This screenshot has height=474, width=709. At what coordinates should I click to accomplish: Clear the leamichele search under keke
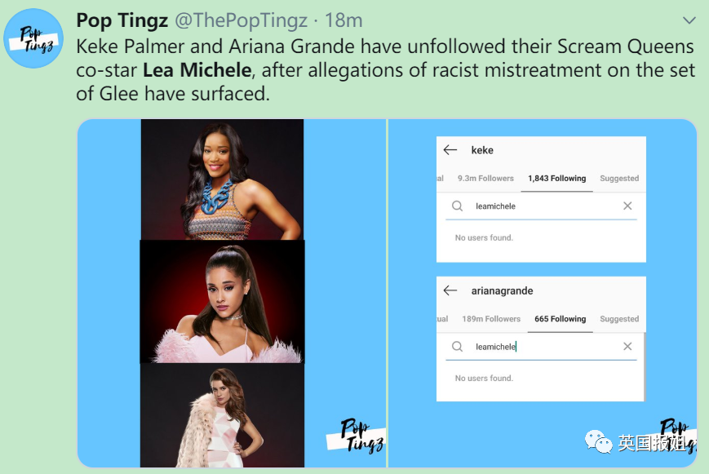(627, 206)
